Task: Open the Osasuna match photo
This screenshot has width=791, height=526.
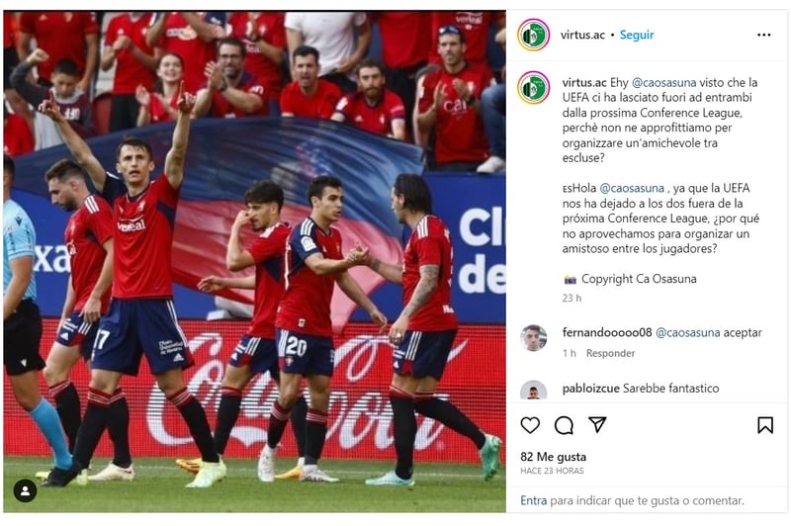Action: point(254,261)
